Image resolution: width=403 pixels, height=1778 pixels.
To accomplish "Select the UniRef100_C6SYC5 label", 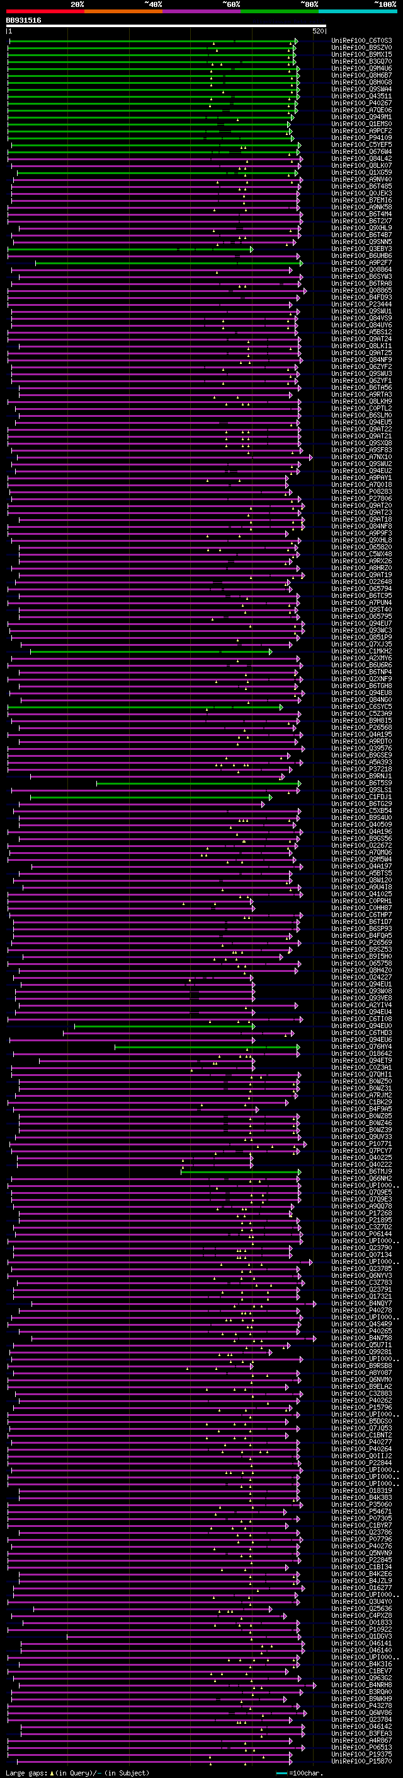I will pyautogui.click(x=361, y=707).
